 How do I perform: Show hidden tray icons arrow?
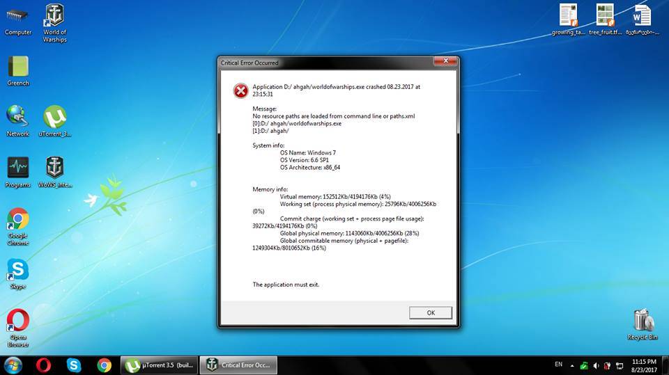(x=572, y=366)
